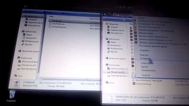Click Музыка note icon in left window
The height and width of the screenshot is (106, 189).
tap(23, 44)
